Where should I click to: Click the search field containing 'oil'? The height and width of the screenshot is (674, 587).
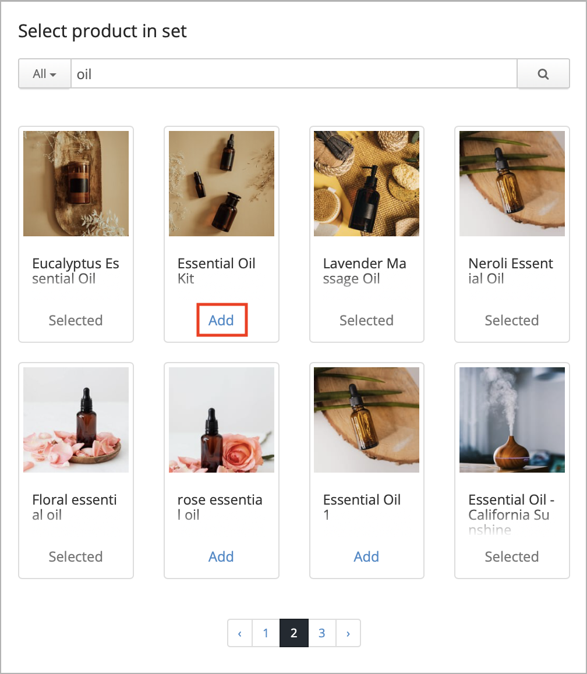(x=293, y=74)
